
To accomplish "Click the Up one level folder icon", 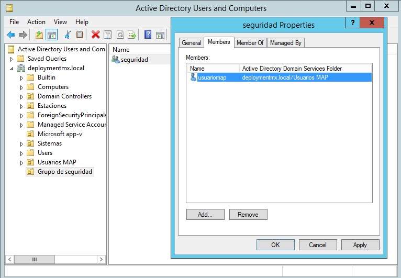I will 39,35.
